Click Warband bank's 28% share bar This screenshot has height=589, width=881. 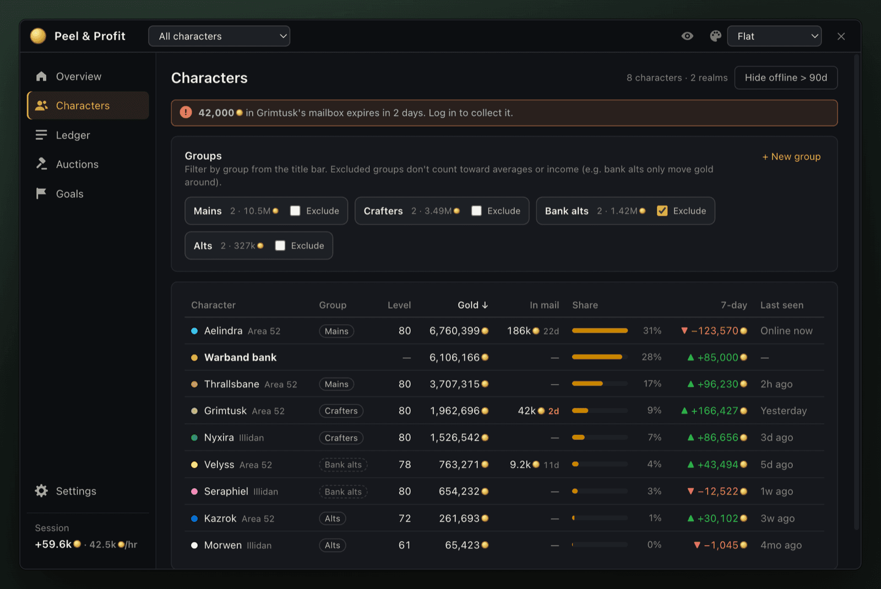pyautogui.click(x=600, y=357)
